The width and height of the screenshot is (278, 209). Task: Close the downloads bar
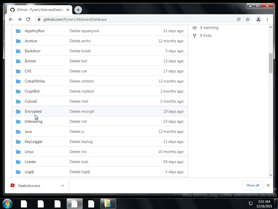(268, 185)
